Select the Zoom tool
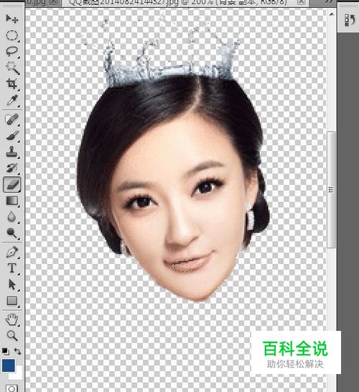 11,336
